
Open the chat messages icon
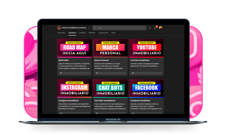[x=150, y=28]
